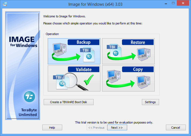191x136 pixels.
Task: Cancel the wizard
Action: (x=176, y=128)
